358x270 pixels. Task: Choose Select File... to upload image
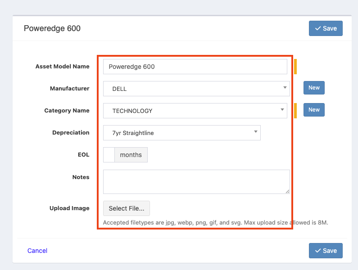point(127,208)
